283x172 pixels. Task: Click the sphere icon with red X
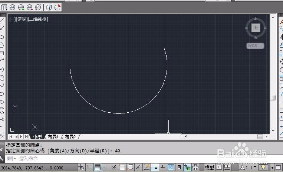point(57,7)
